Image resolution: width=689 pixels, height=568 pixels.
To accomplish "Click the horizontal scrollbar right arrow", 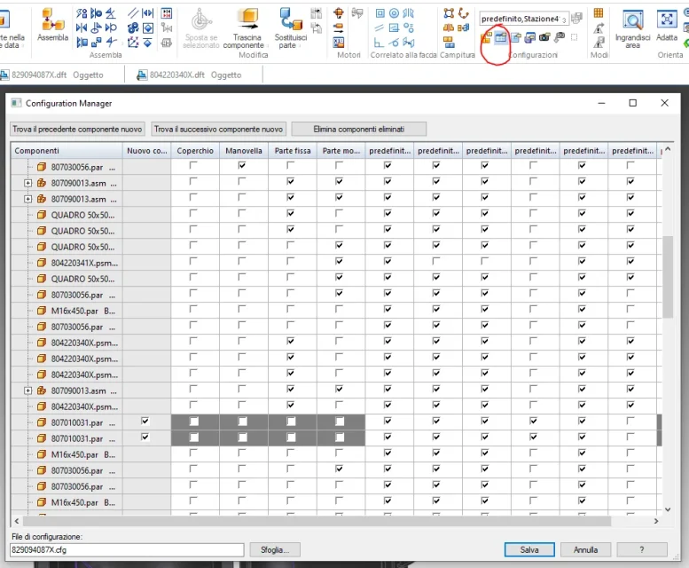I will pyautogui.click(x=656, y=521).
